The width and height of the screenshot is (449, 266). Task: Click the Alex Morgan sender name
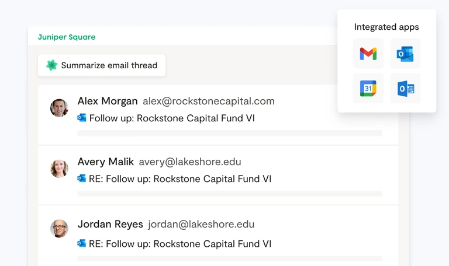108,101
